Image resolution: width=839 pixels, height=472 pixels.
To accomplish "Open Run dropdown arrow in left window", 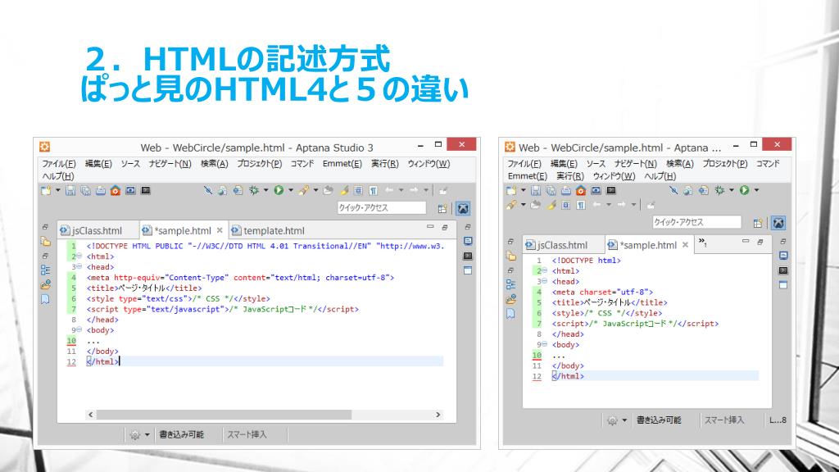I will pyautogui.click(x=291, y=190).
